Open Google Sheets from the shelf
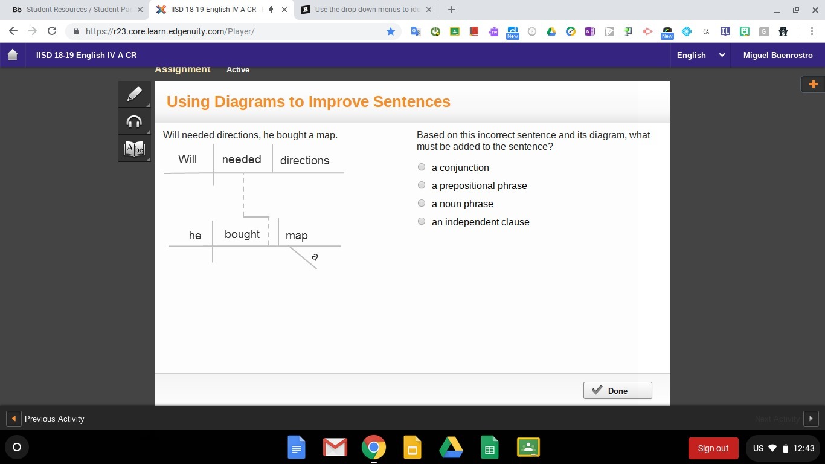Image resolution: width=825 pixels, height=464 pixels. pyautogui.click(x=490, y=448)
